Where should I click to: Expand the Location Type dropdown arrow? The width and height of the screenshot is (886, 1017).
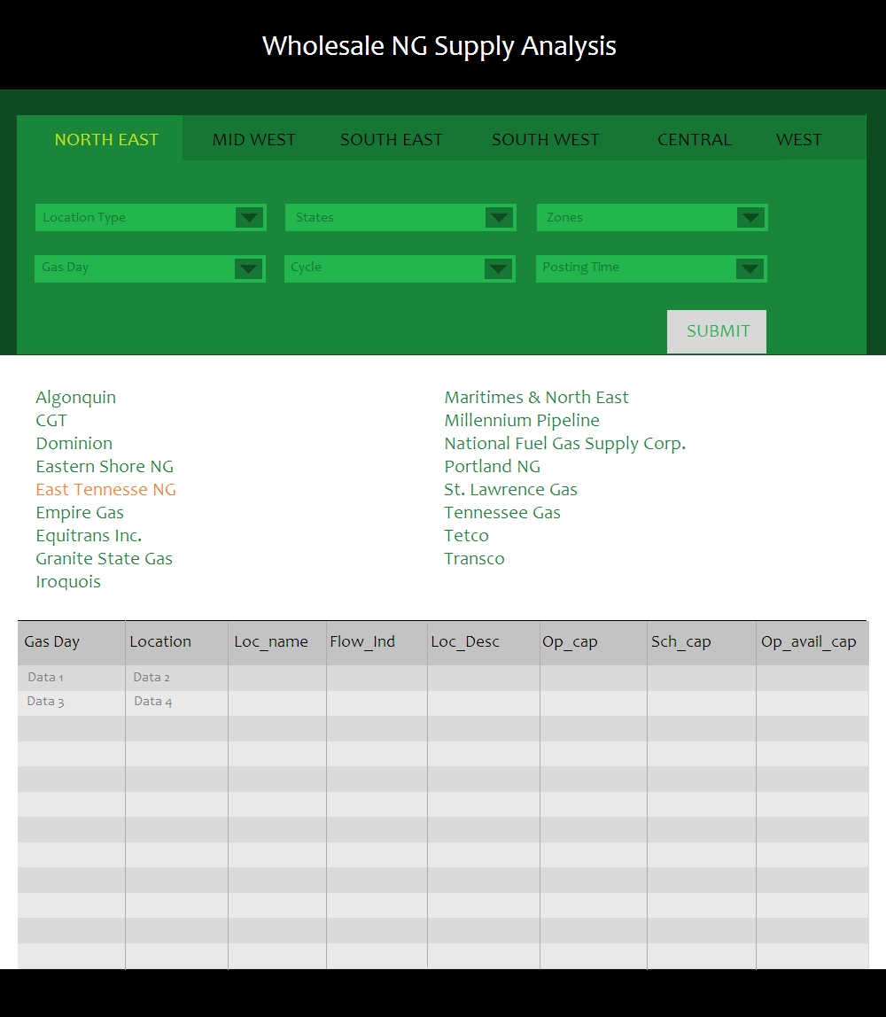249,217
